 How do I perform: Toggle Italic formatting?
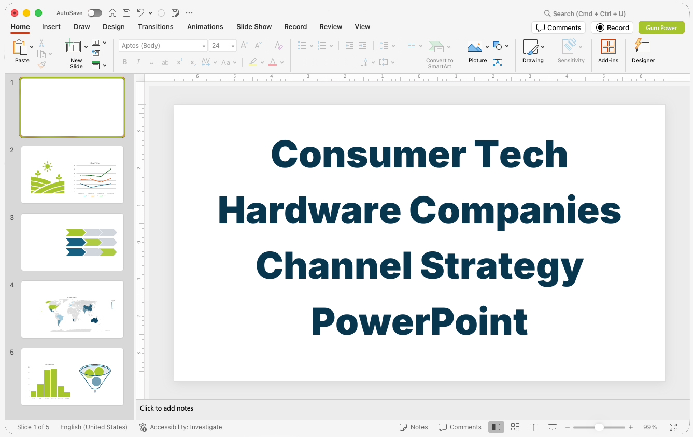(x=138, y=62)
